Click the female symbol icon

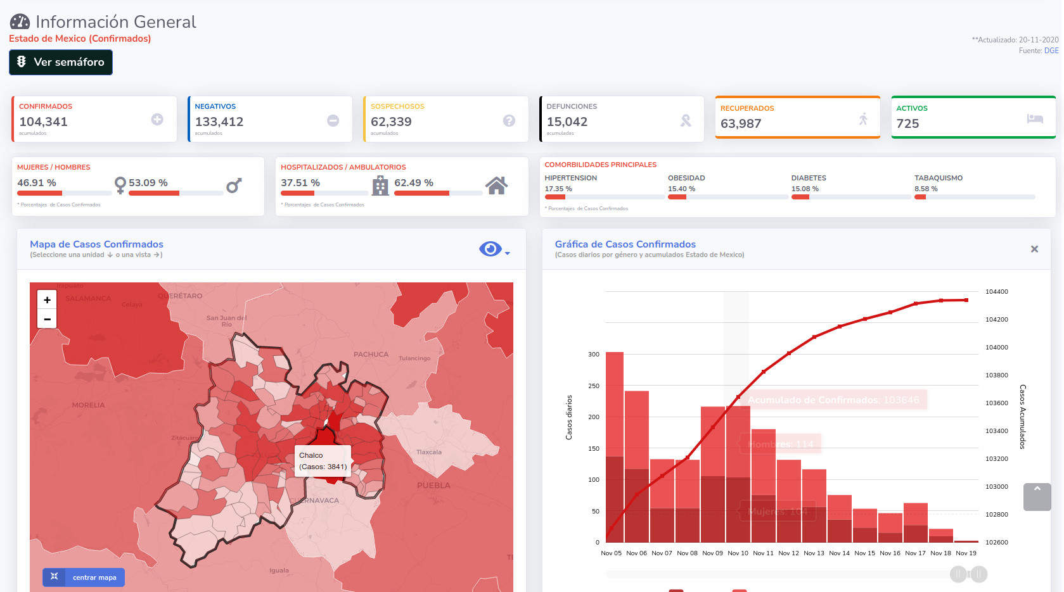120,185
